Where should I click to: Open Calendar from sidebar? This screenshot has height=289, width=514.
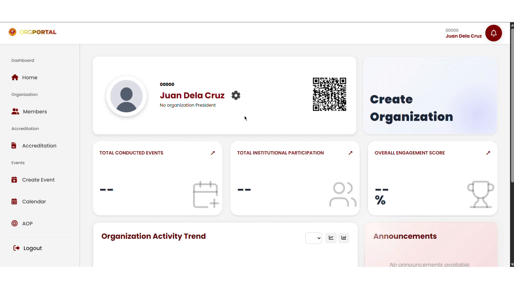coord(34,201)
